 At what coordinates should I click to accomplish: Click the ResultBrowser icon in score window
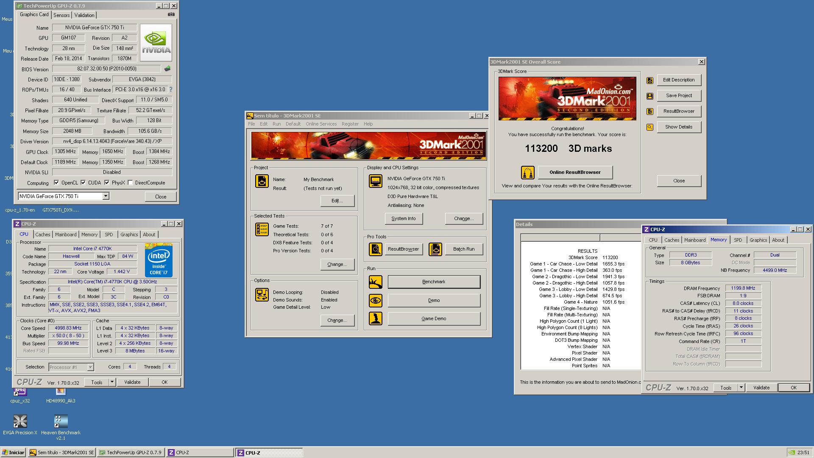650,112
